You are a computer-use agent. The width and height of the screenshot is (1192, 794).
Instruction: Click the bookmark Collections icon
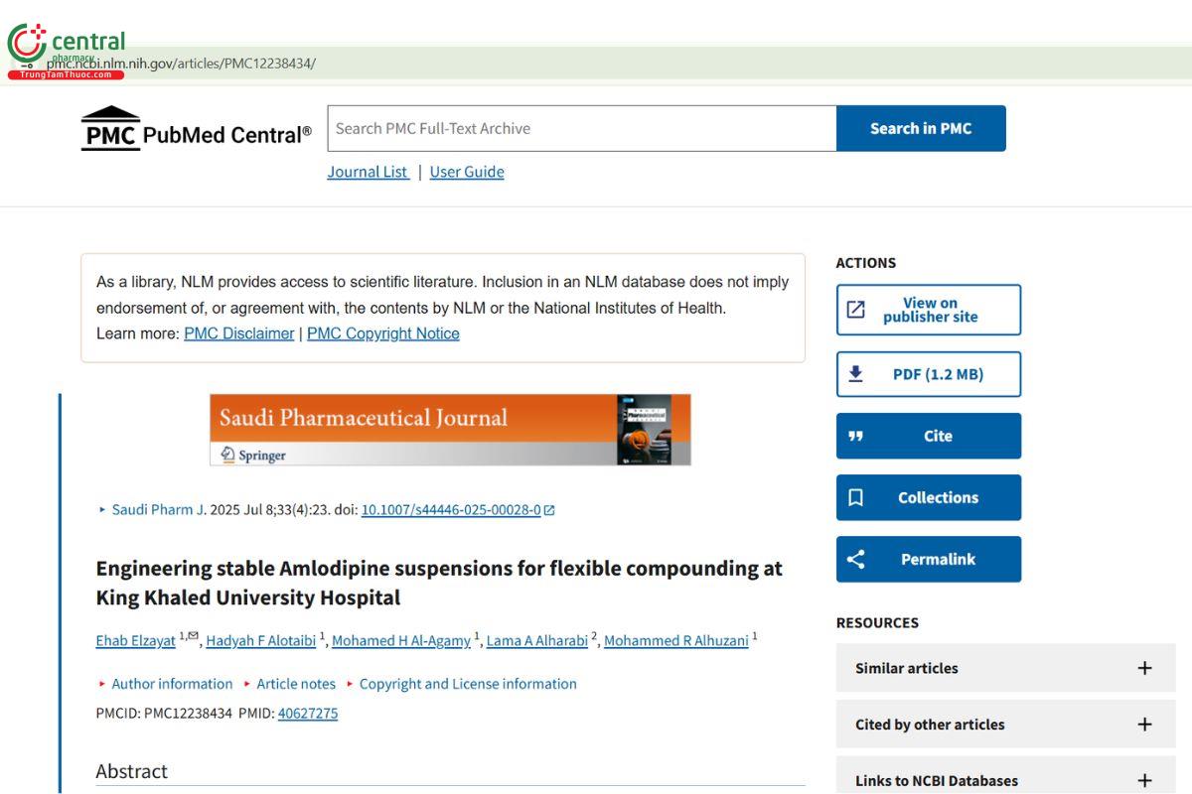pos(855,497)
